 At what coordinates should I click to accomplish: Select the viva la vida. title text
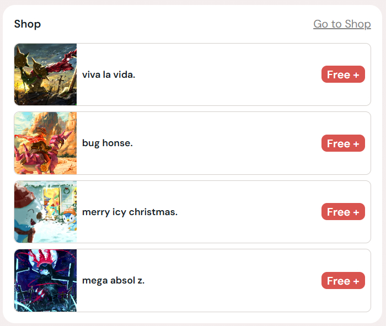(x=109, y=74)
